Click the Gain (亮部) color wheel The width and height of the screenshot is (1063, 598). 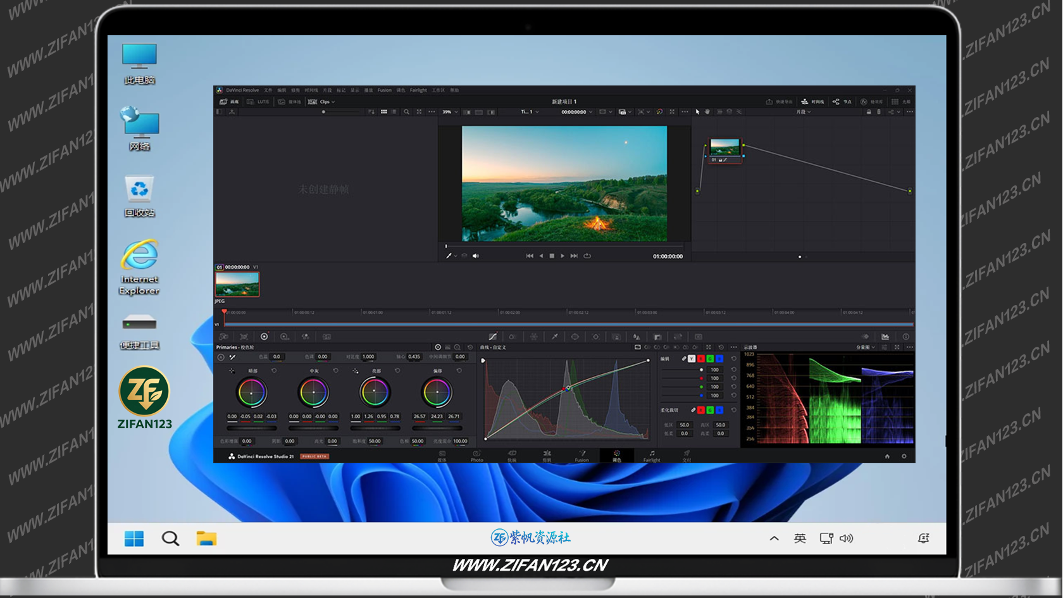tap(375, 393)
